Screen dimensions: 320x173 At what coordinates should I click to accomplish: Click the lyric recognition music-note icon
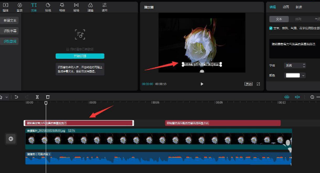click(x=80, y=34)
